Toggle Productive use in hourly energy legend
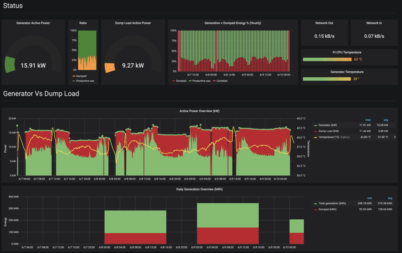Screen dimensions: 402x253 [201, 81]
